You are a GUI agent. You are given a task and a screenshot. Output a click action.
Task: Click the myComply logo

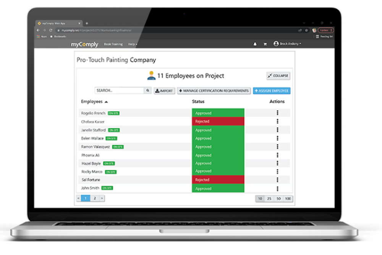[84, 44]
